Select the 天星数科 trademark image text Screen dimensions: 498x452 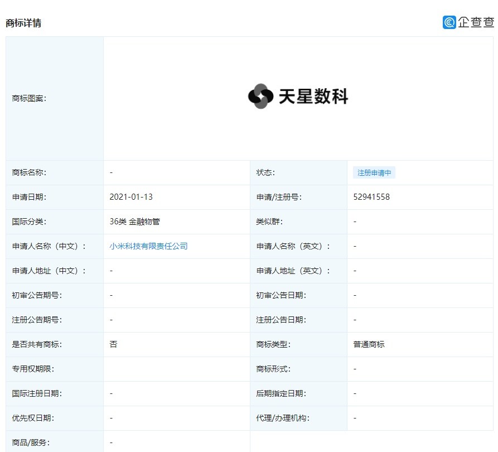click(x=313, y=97)
